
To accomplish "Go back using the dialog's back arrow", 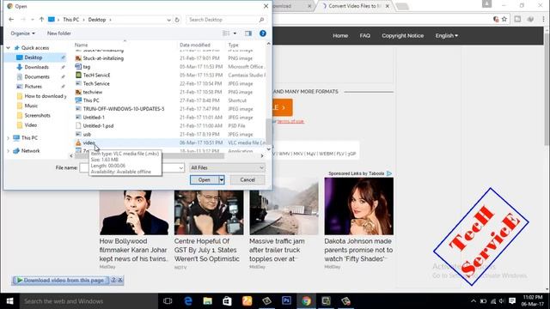I will pyautogui.click(x=11, y=20).
